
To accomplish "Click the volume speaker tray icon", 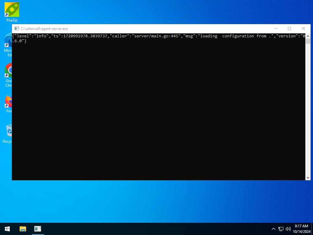I will tap(288, 229).
